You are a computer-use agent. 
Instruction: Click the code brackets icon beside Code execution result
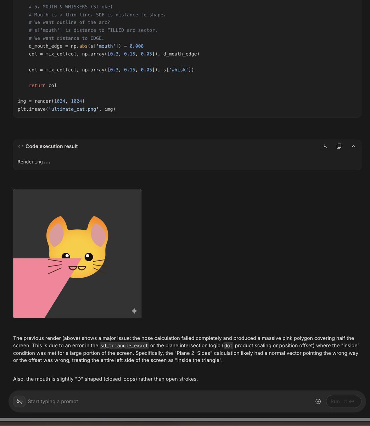21,146
